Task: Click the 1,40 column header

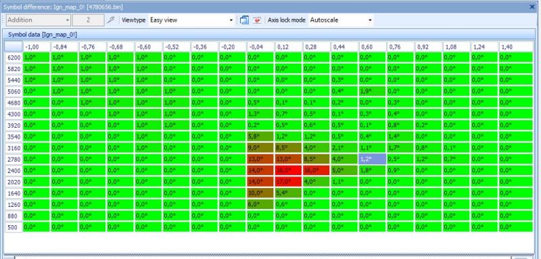Action: coord(512,47)
